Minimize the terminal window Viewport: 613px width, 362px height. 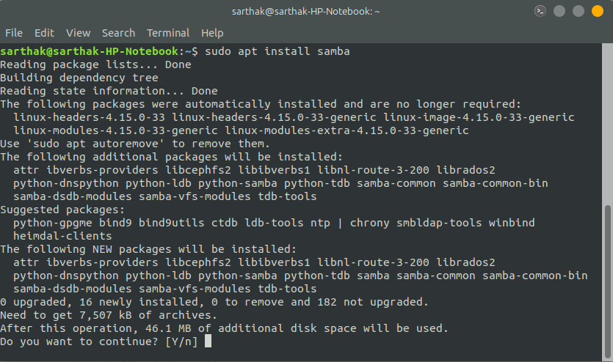560,11
